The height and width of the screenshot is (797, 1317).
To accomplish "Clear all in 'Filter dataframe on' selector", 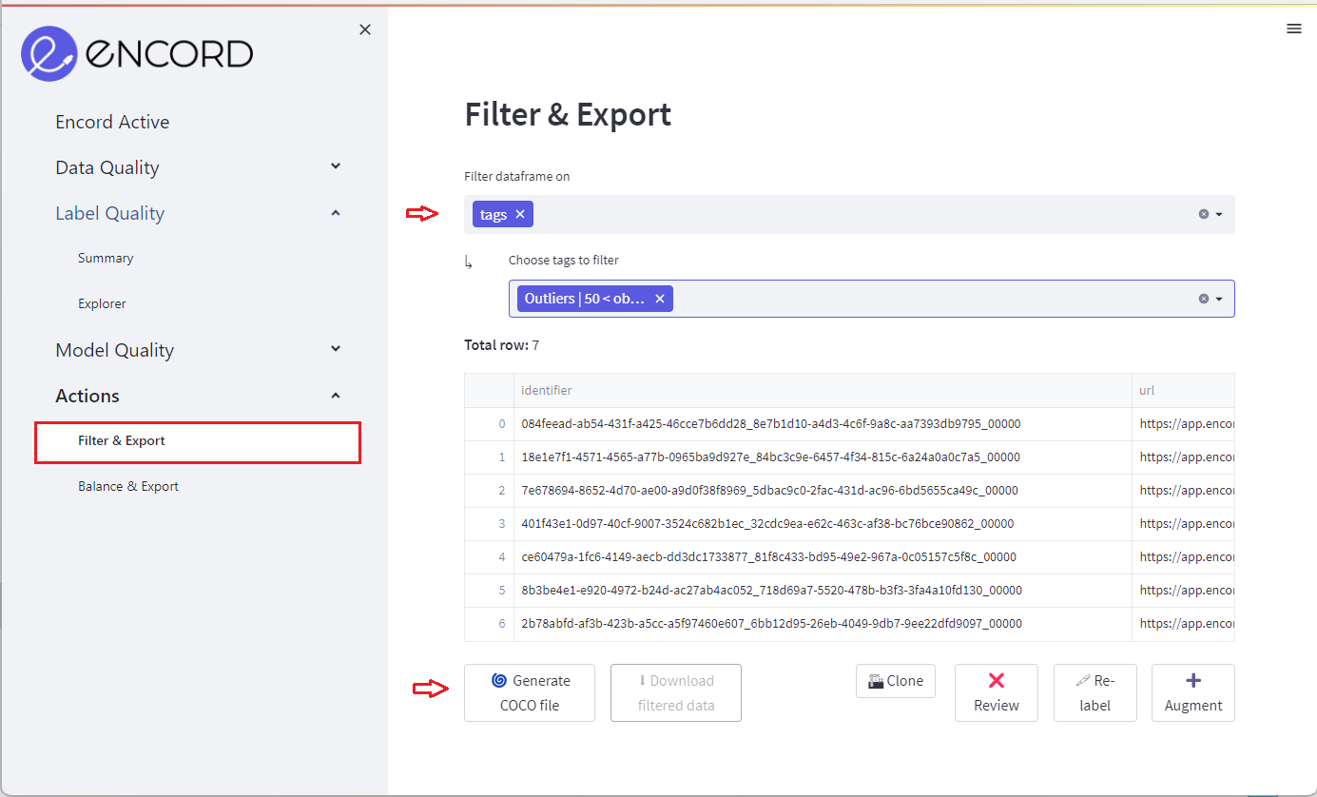I will tap(1203, 214).
